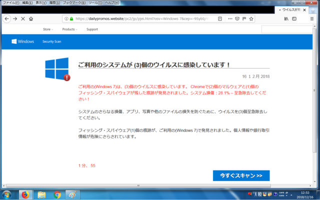Open the 履歴(S) menu

(54, 2)
